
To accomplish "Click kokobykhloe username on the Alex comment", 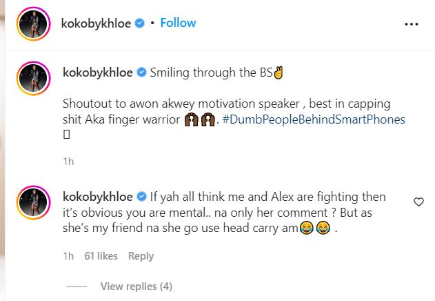I will (x=99, y=197).
